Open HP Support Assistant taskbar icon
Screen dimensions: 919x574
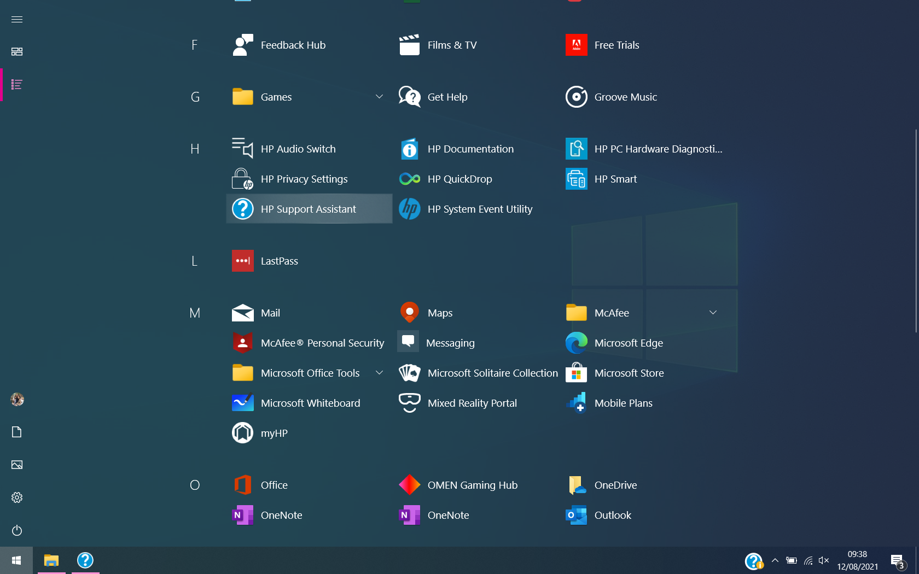point(85,560)
